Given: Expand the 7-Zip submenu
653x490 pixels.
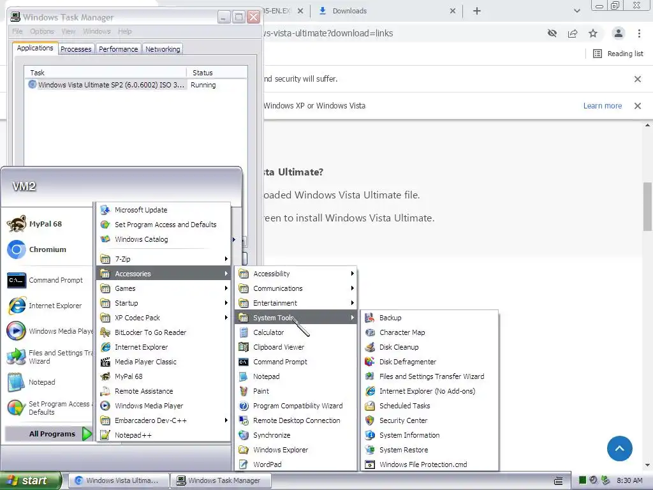Looking at the screenshot, I should point(164,259).
